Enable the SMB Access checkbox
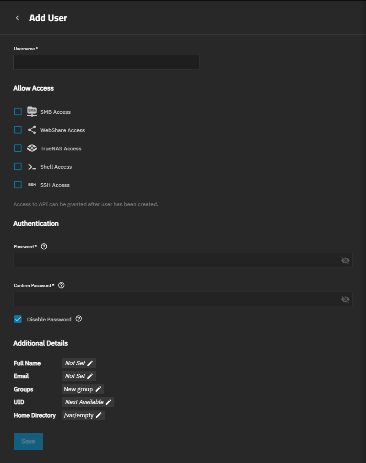Screen dimensions: 366x463 click(18, 112)
